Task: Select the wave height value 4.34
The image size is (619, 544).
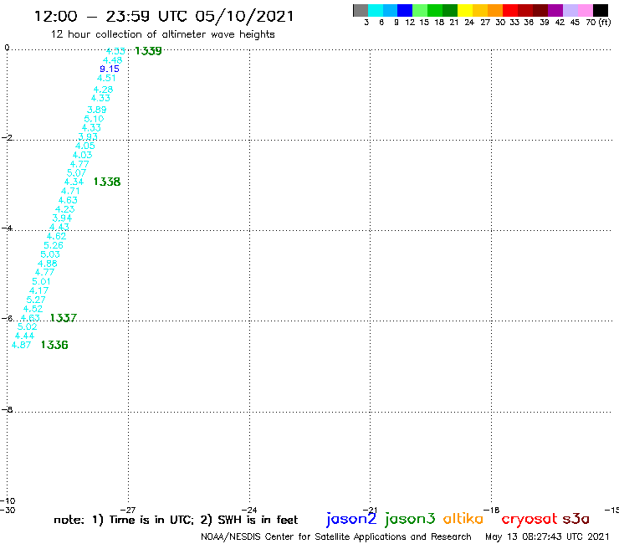Action: click(x=74, y=182)
